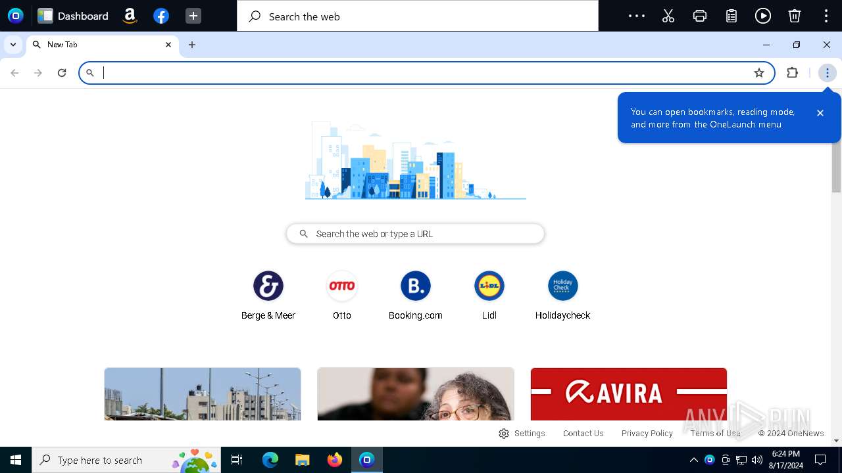The height and width of the screenshot is (473, 842).
Task: Open the taskbar clock showing 6:24 PM
Action: pyautogui.click(x=785, y=460)
